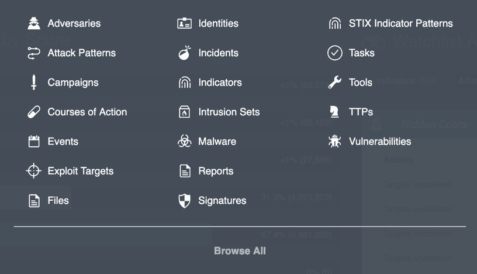The width and height of the screenshot is (477, 274).
Task: Open the Files menu label
Action: pyautogui.click(x=58, y=201)
